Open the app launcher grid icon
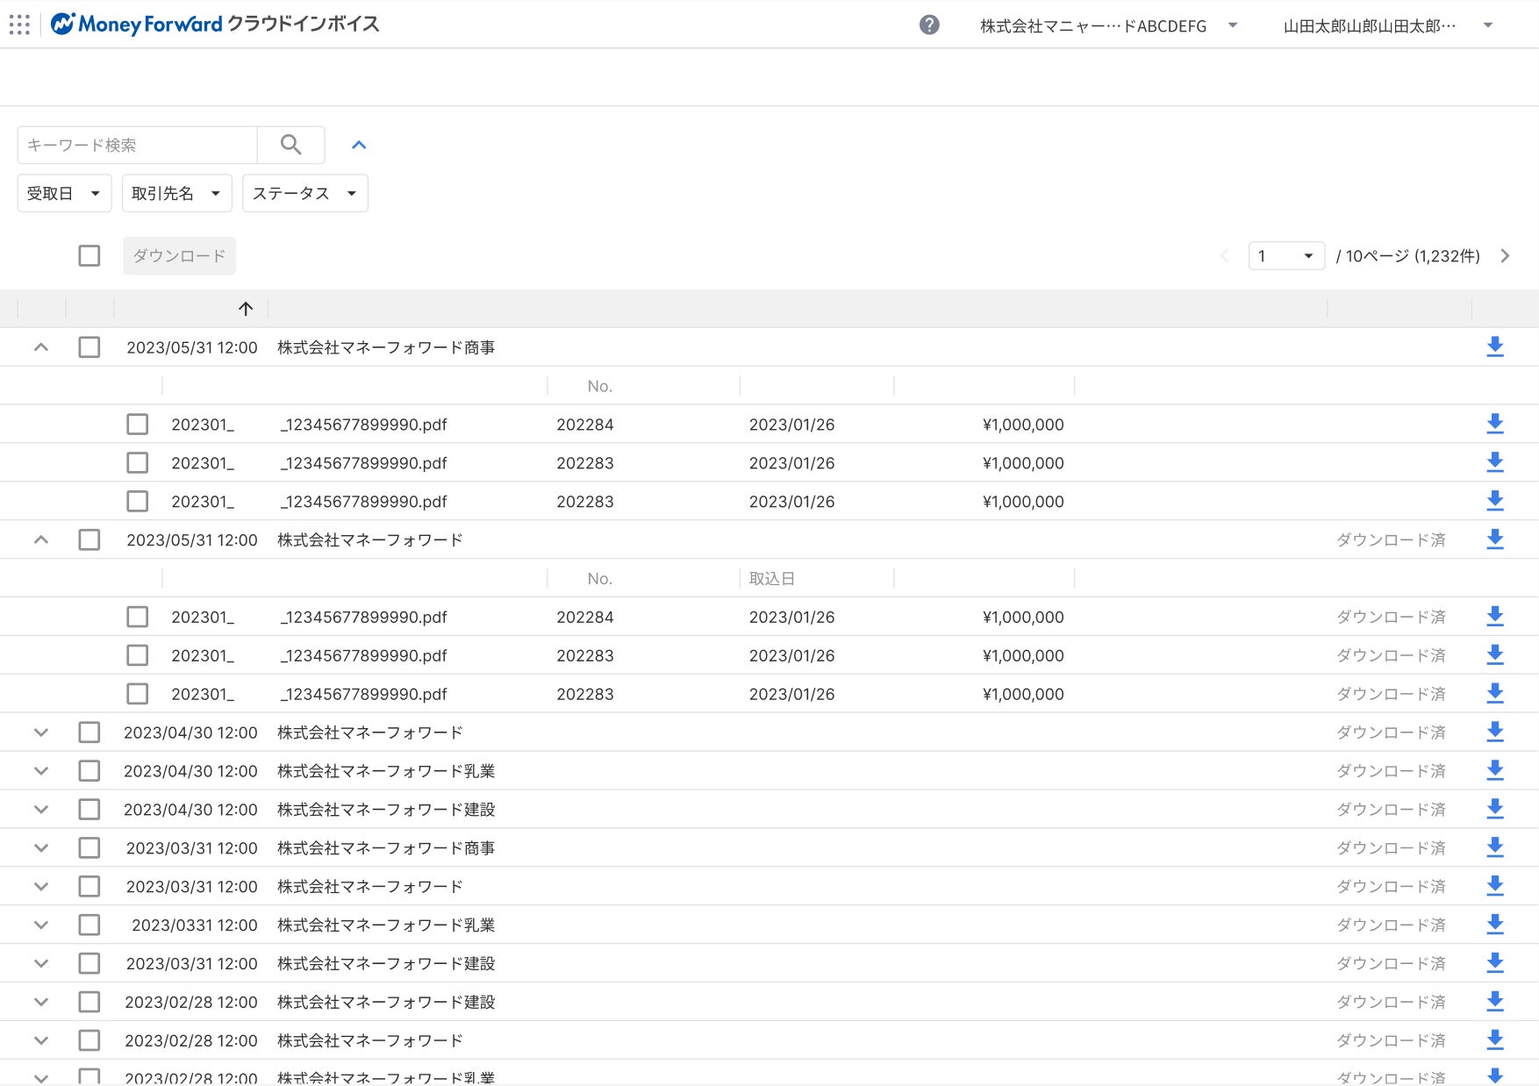The width and height of the screenshot is (1539, 1086). [19, 25]
